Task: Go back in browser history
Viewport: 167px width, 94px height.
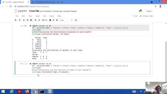Action: (x=3, y=6)
